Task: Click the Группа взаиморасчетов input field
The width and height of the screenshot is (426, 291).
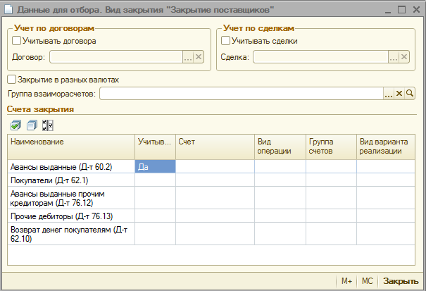Action: click(x=241, y=94)
